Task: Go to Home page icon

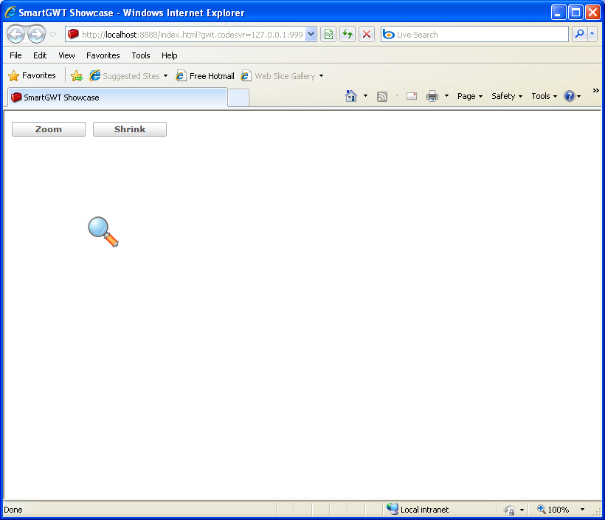Action: 351,96
